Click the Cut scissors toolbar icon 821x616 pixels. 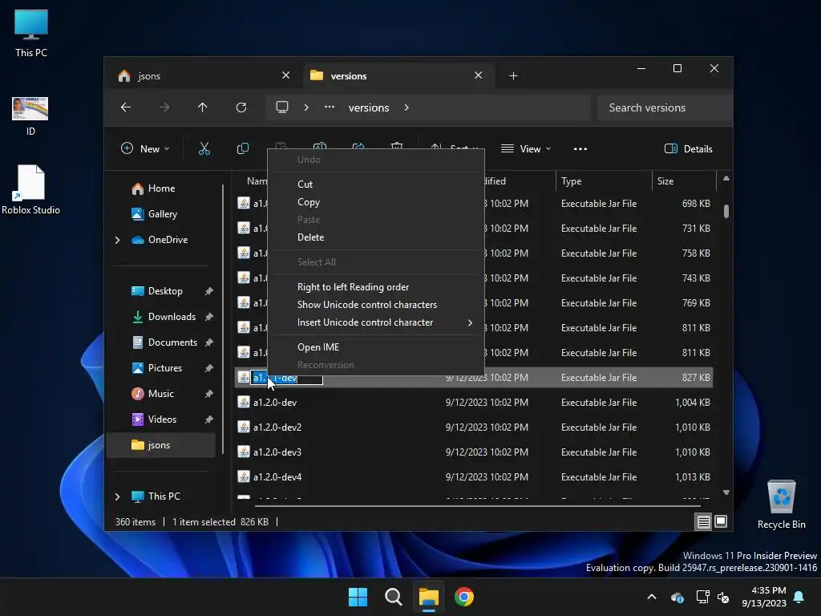coord(204,148)
